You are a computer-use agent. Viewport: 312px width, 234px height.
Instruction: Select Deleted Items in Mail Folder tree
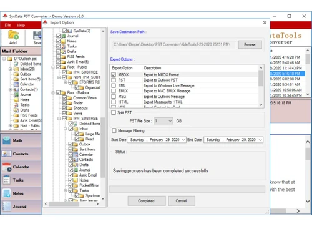pyautogui.click(x=31, y=64)
